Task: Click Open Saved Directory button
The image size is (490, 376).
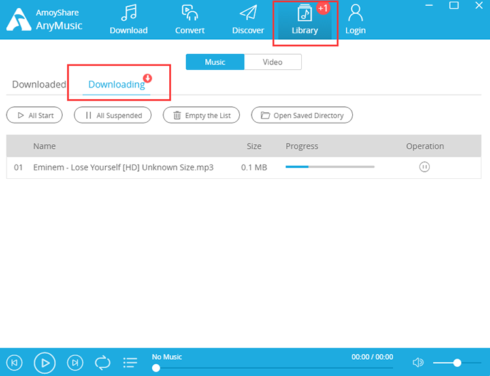Action: (x=302, y=116)
